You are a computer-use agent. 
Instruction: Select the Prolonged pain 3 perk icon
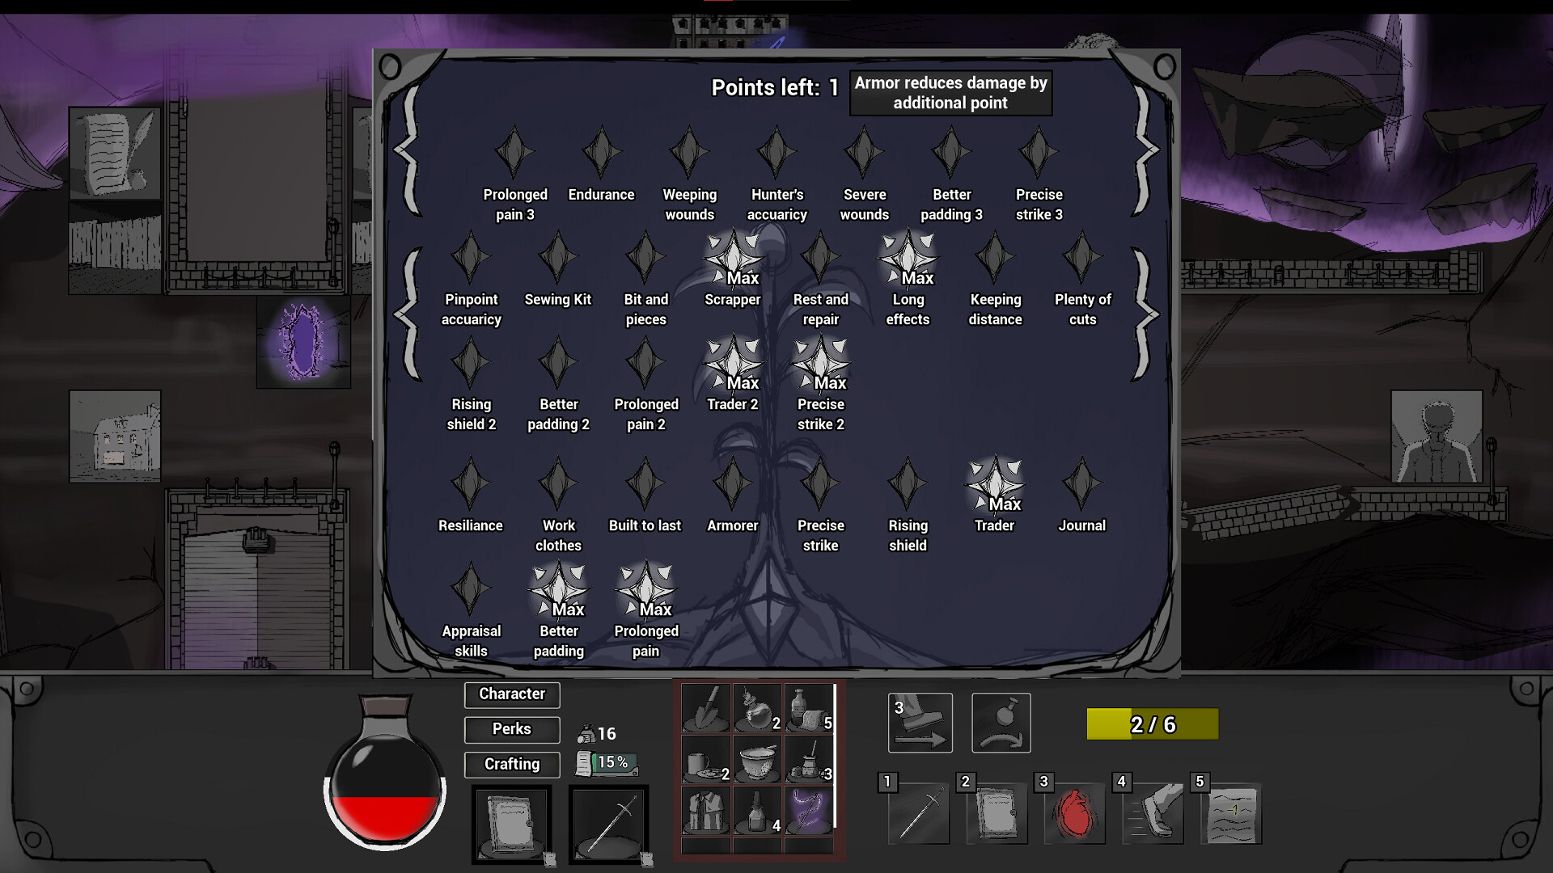tap(514, 152)
